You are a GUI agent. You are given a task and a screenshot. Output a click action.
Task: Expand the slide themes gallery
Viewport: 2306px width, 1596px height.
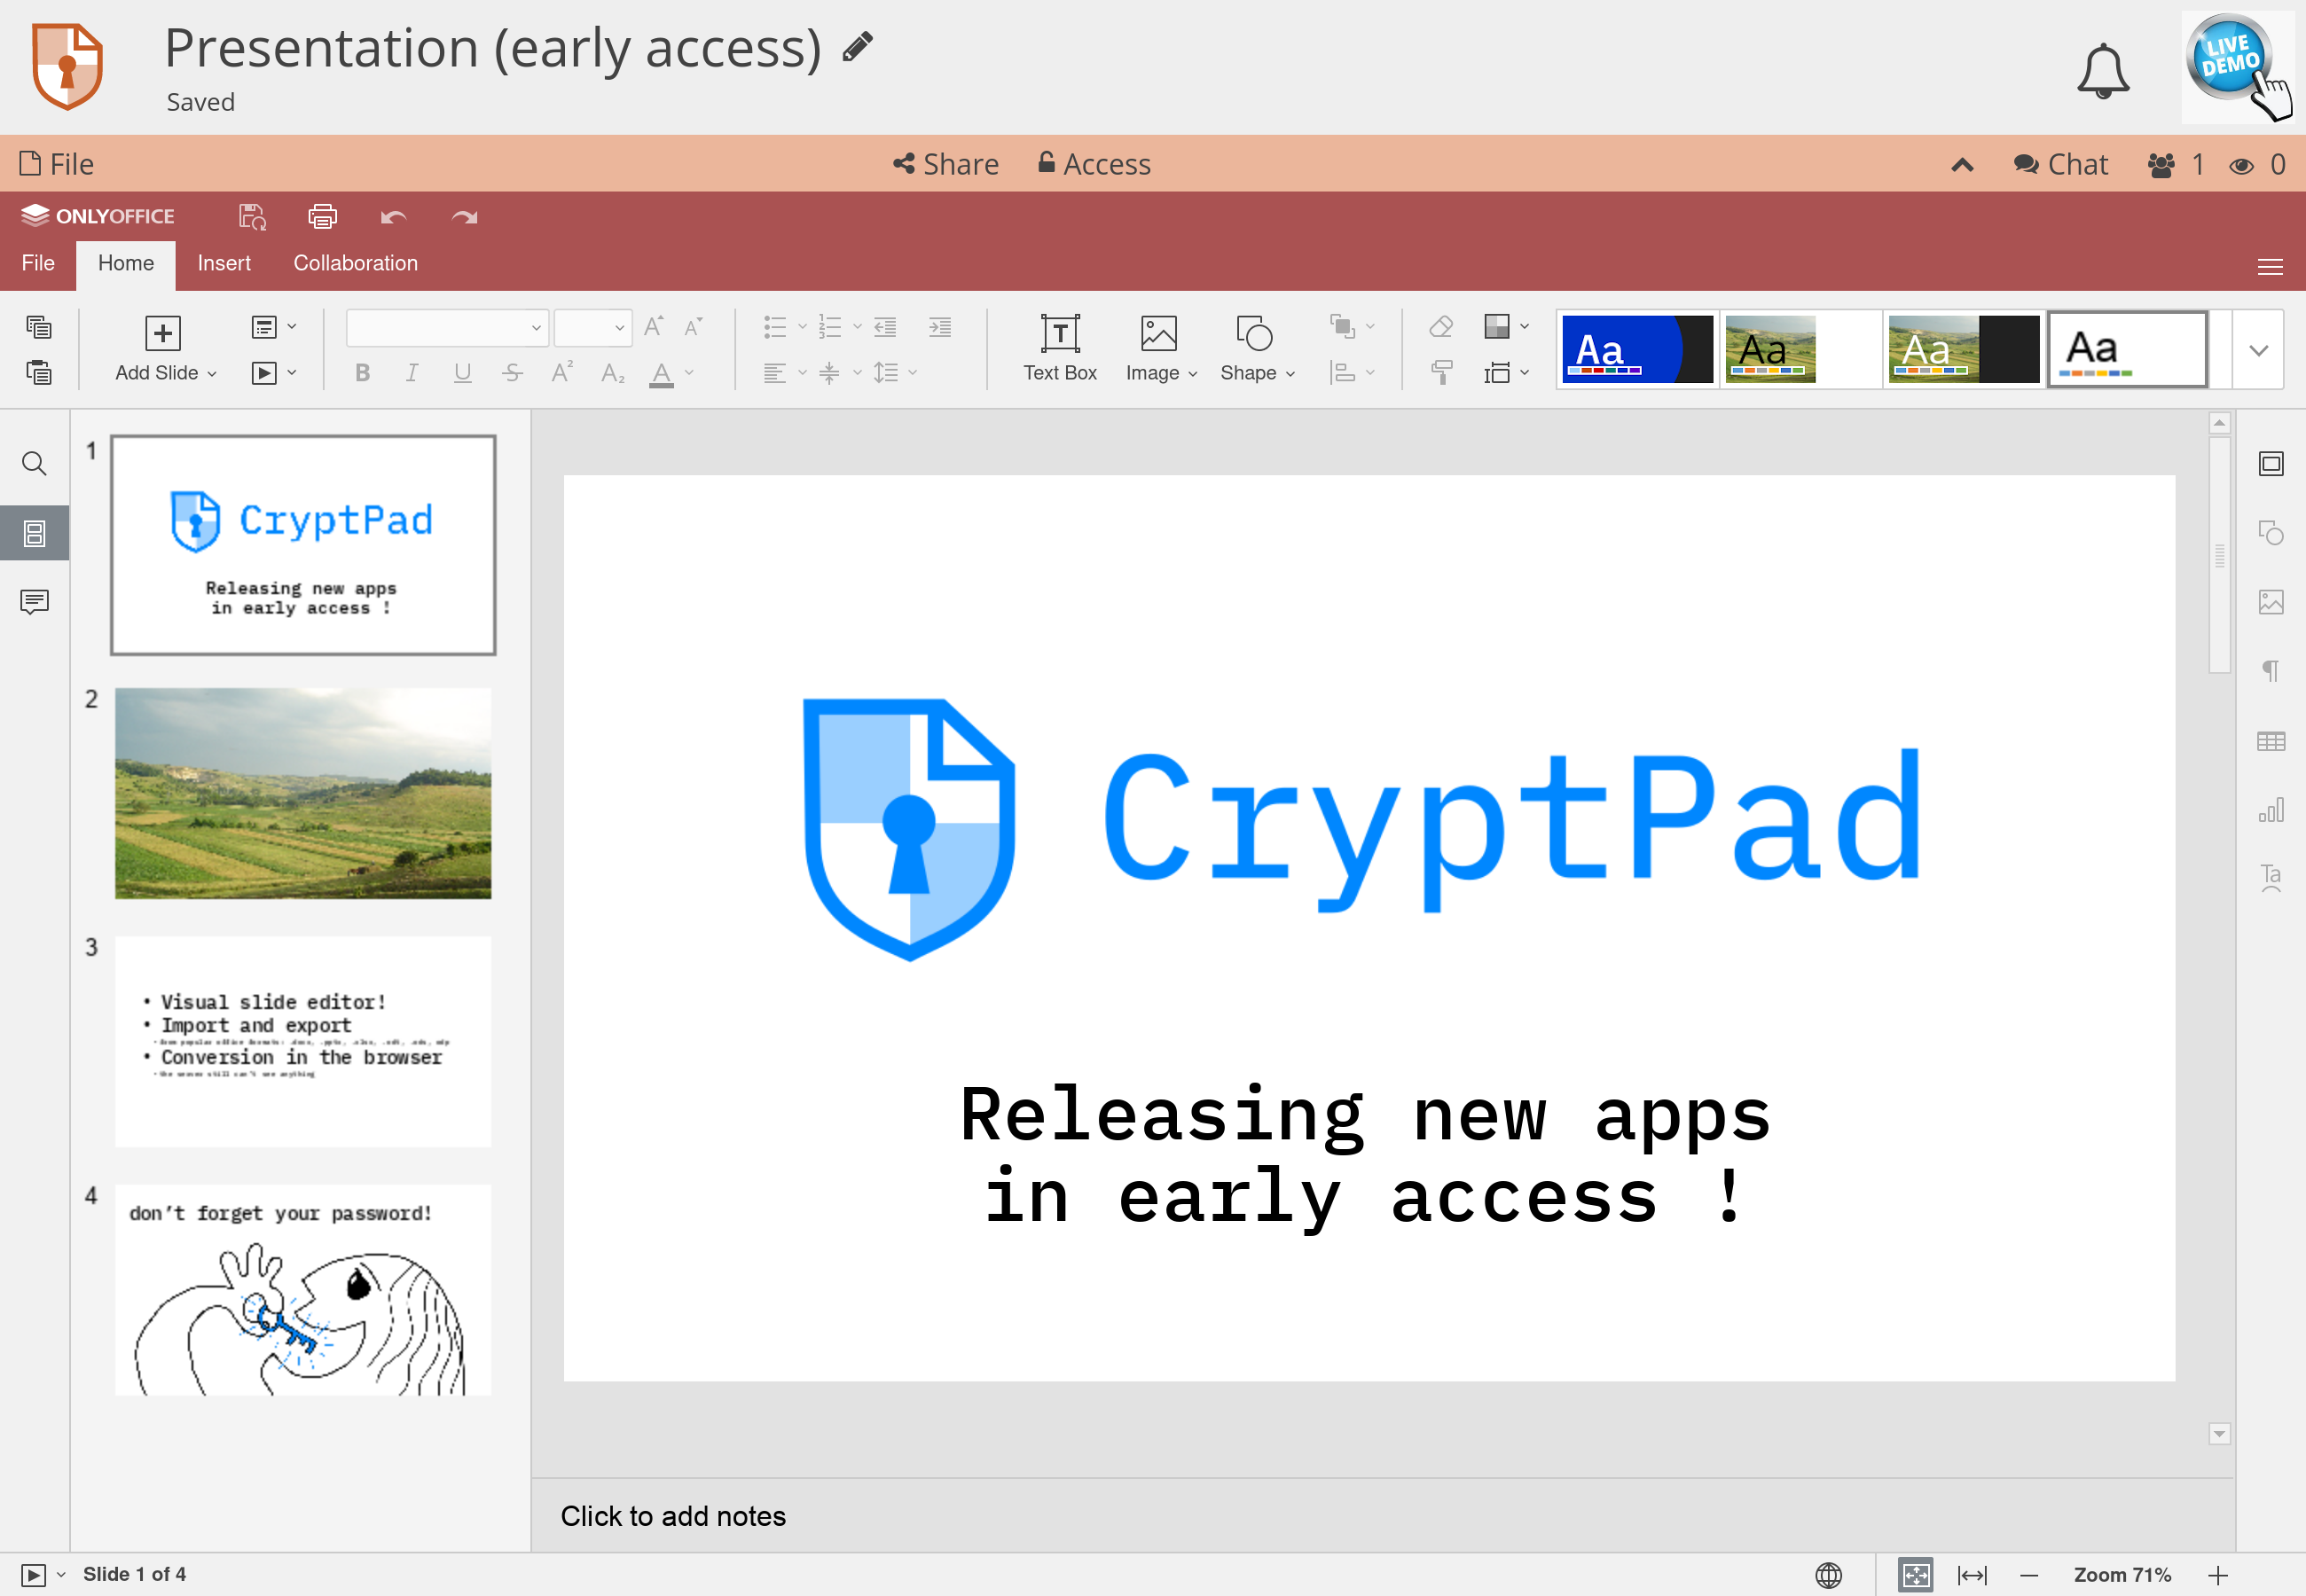[x=2258, y=349]
